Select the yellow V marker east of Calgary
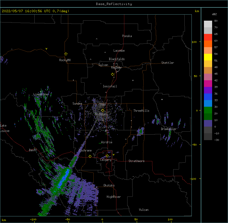Viewport: 228px width, 223px height. coord(113,155)
